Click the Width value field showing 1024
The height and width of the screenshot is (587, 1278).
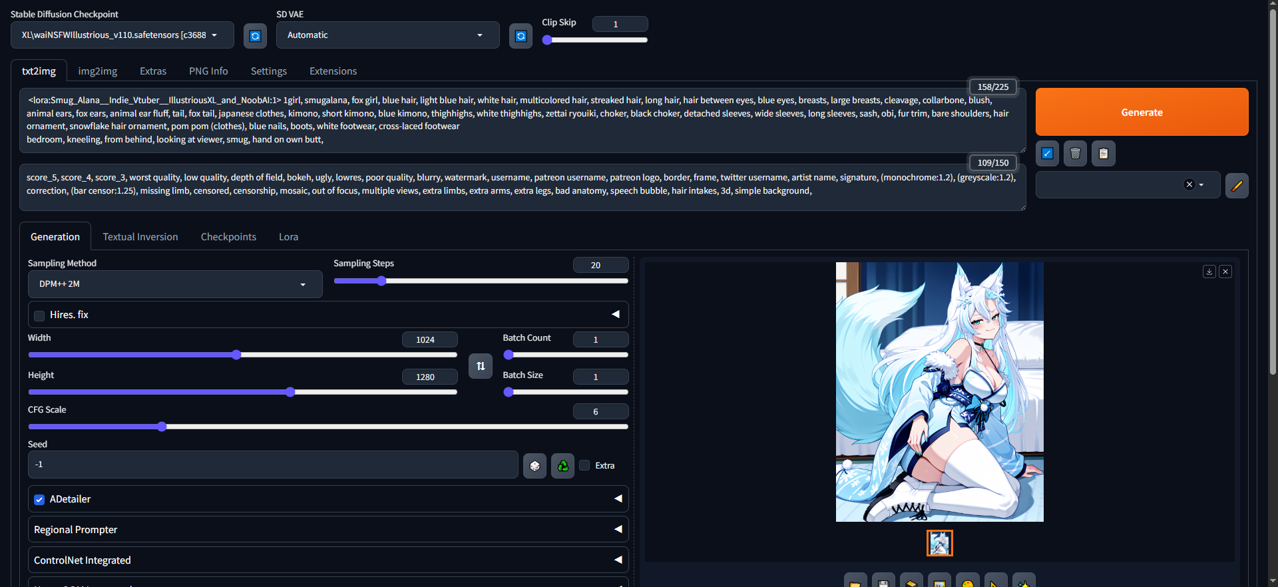tap(429, 339)
